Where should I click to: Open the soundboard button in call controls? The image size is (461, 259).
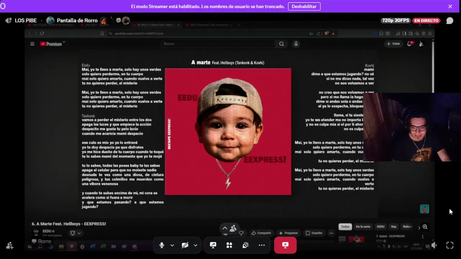245,245
